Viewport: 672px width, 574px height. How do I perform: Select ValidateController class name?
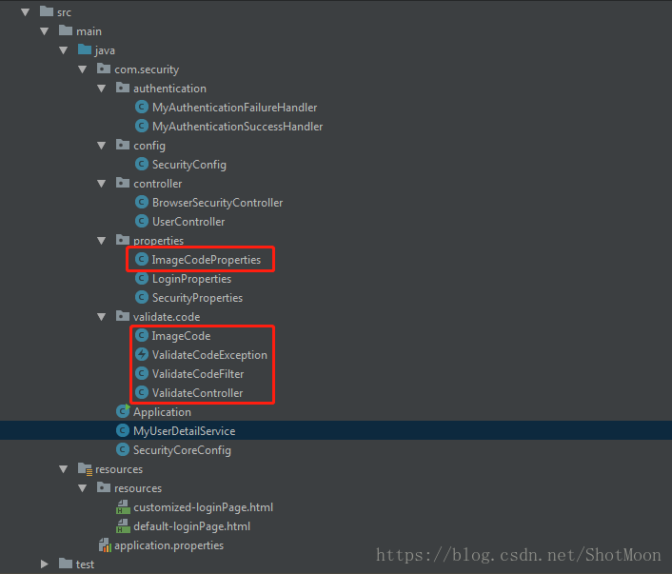click(197, 393)
